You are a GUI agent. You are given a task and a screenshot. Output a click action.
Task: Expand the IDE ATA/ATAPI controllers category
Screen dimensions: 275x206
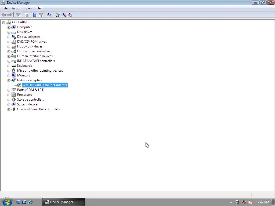(9, 61)
